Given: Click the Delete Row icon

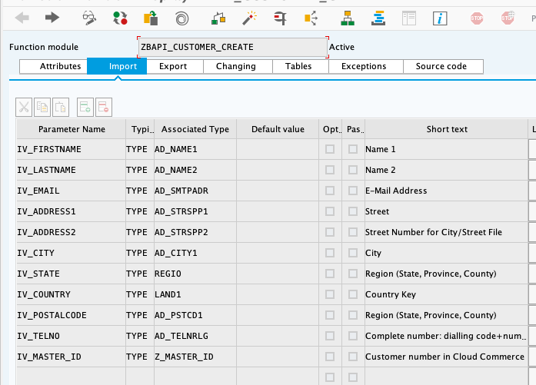Looking at the screenshot, I should click(x=104, y=108).
